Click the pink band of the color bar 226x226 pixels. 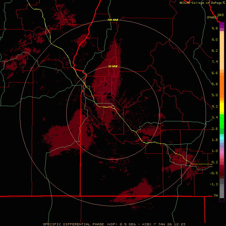point(222,152)
